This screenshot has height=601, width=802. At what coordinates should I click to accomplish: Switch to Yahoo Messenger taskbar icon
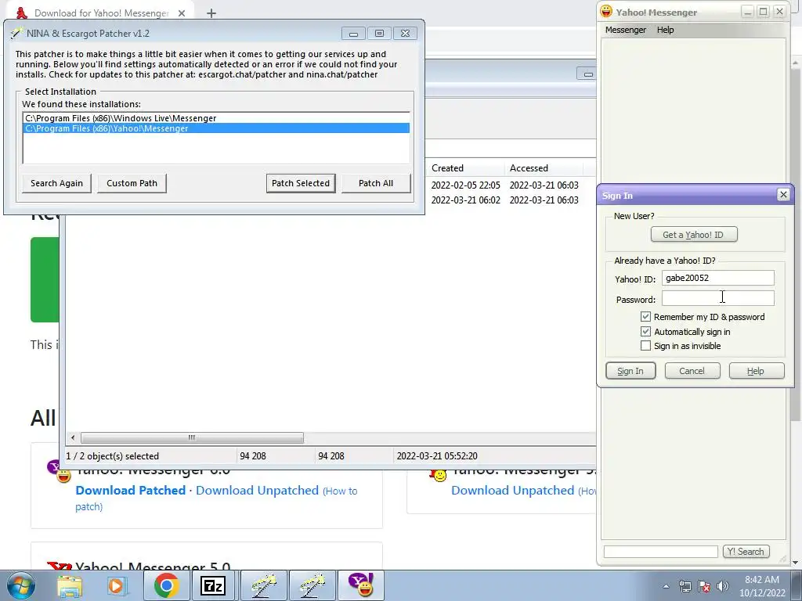pyautogui.click(x=362, y=585)
